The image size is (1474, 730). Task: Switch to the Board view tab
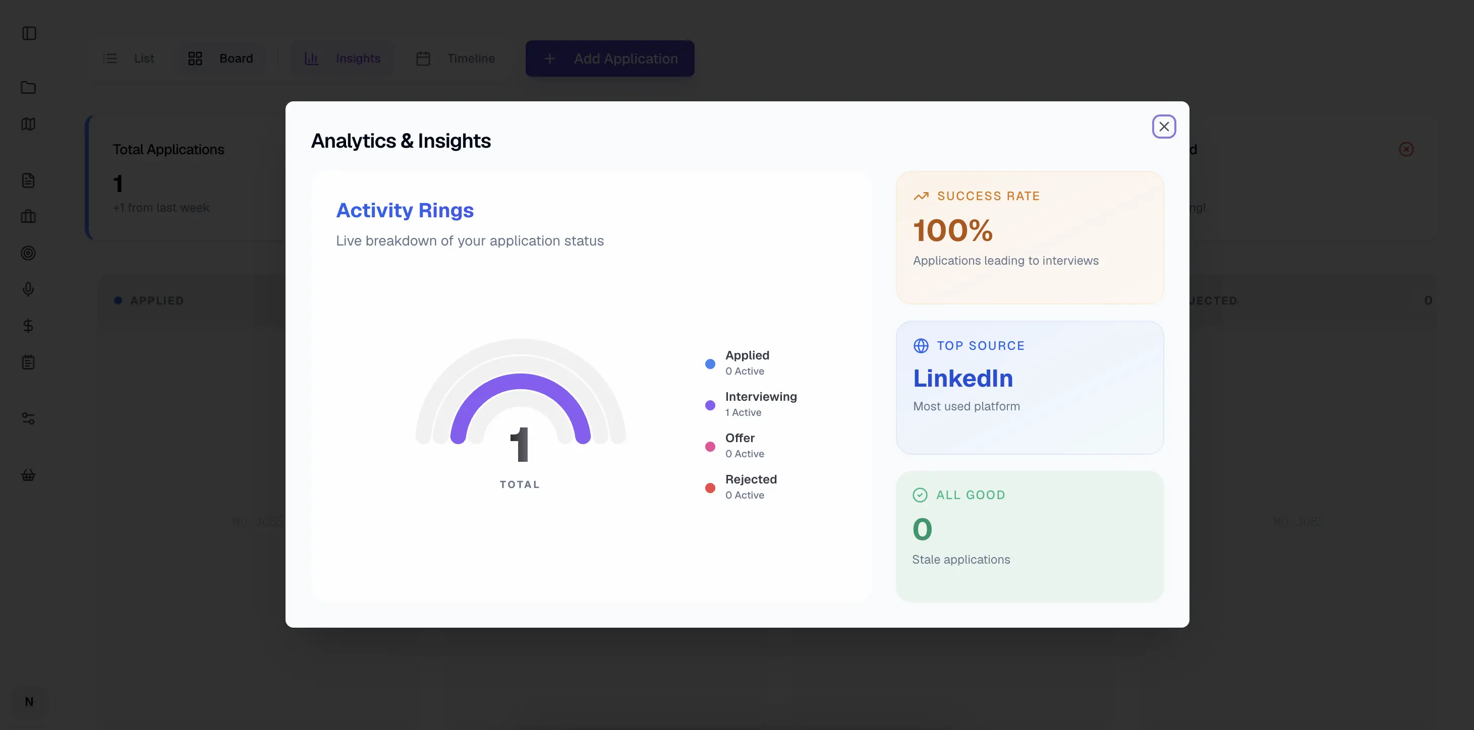(221, 58)
